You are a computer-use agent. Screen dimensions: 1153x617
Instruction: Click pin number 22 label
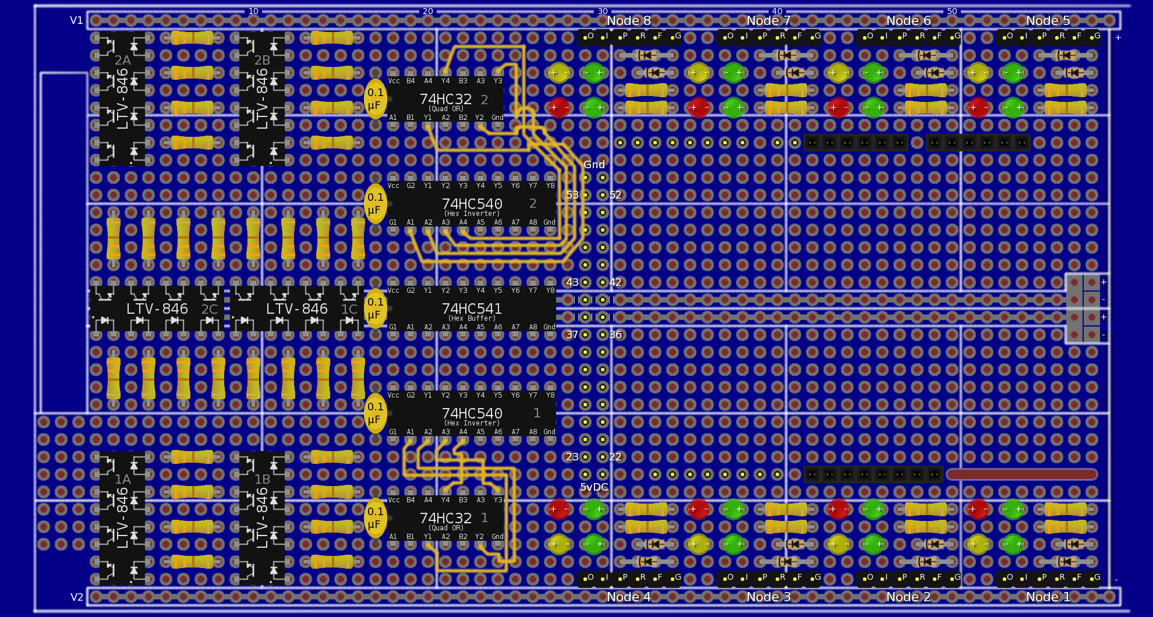pos(616,457)
